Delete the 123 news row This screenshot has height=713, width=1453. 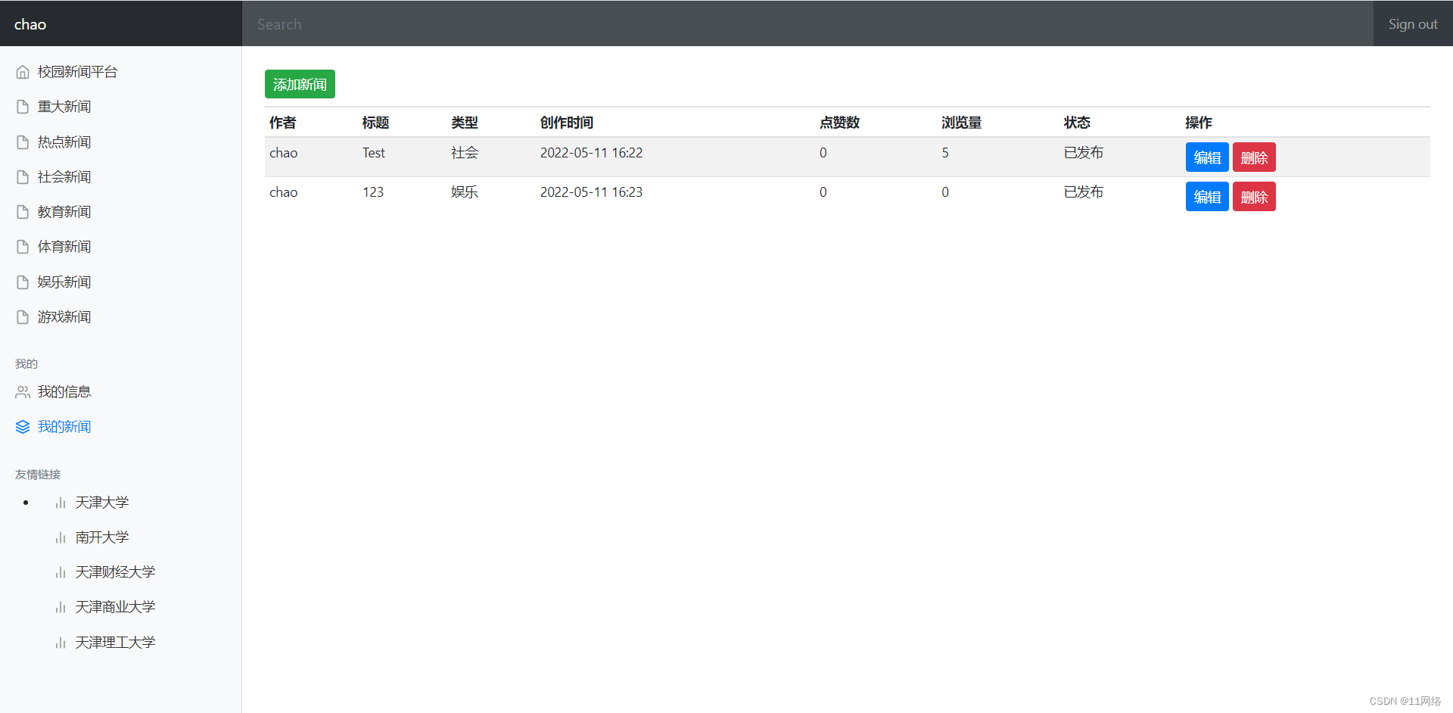coord(1254,197)
